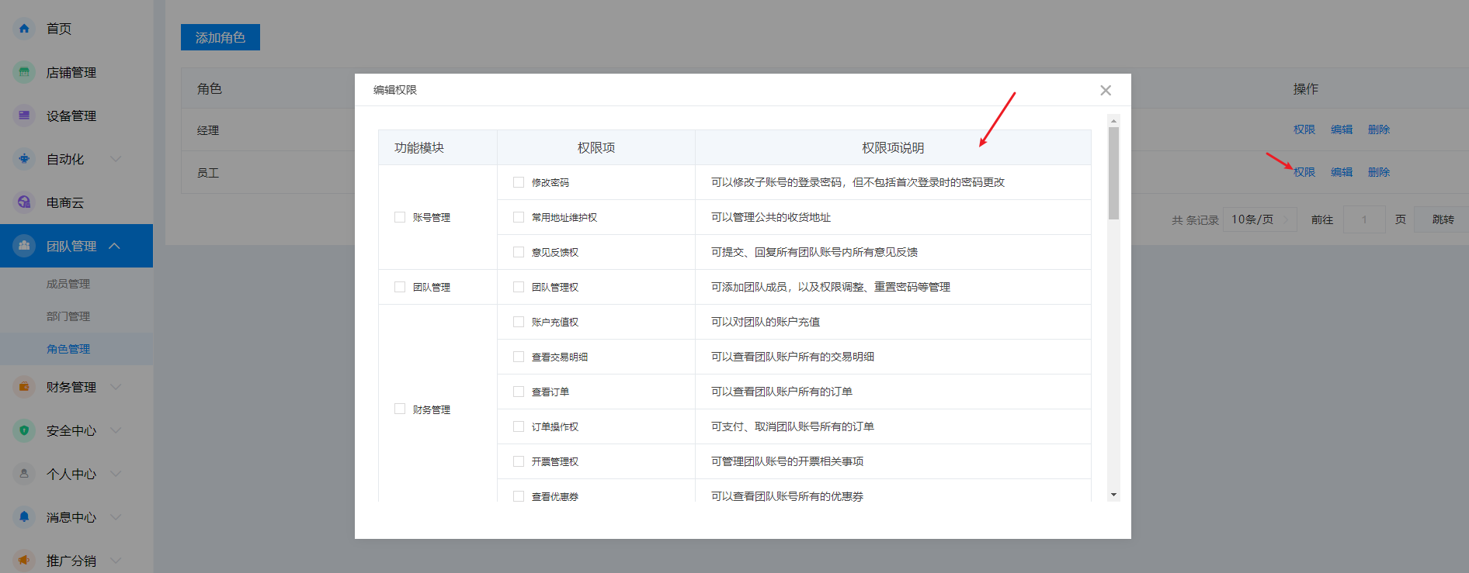Expand the 个人中心 menu arrow
Image resolution: width=1469 pixels, height=573 pixels.
116,474
